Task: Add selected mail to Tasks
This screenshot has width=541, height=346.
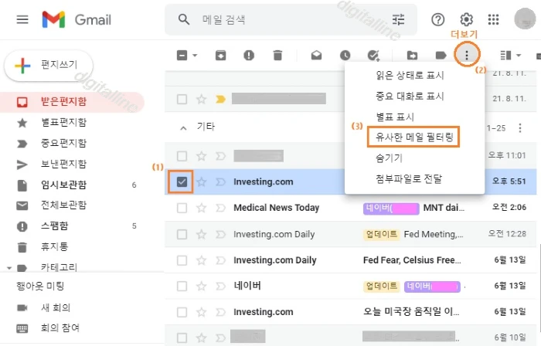Action: click(x=373, y=55)
